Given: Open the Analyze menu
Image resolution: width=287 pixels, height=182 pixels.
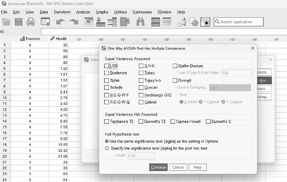Looking at the screenshot, I should (83, 12).
